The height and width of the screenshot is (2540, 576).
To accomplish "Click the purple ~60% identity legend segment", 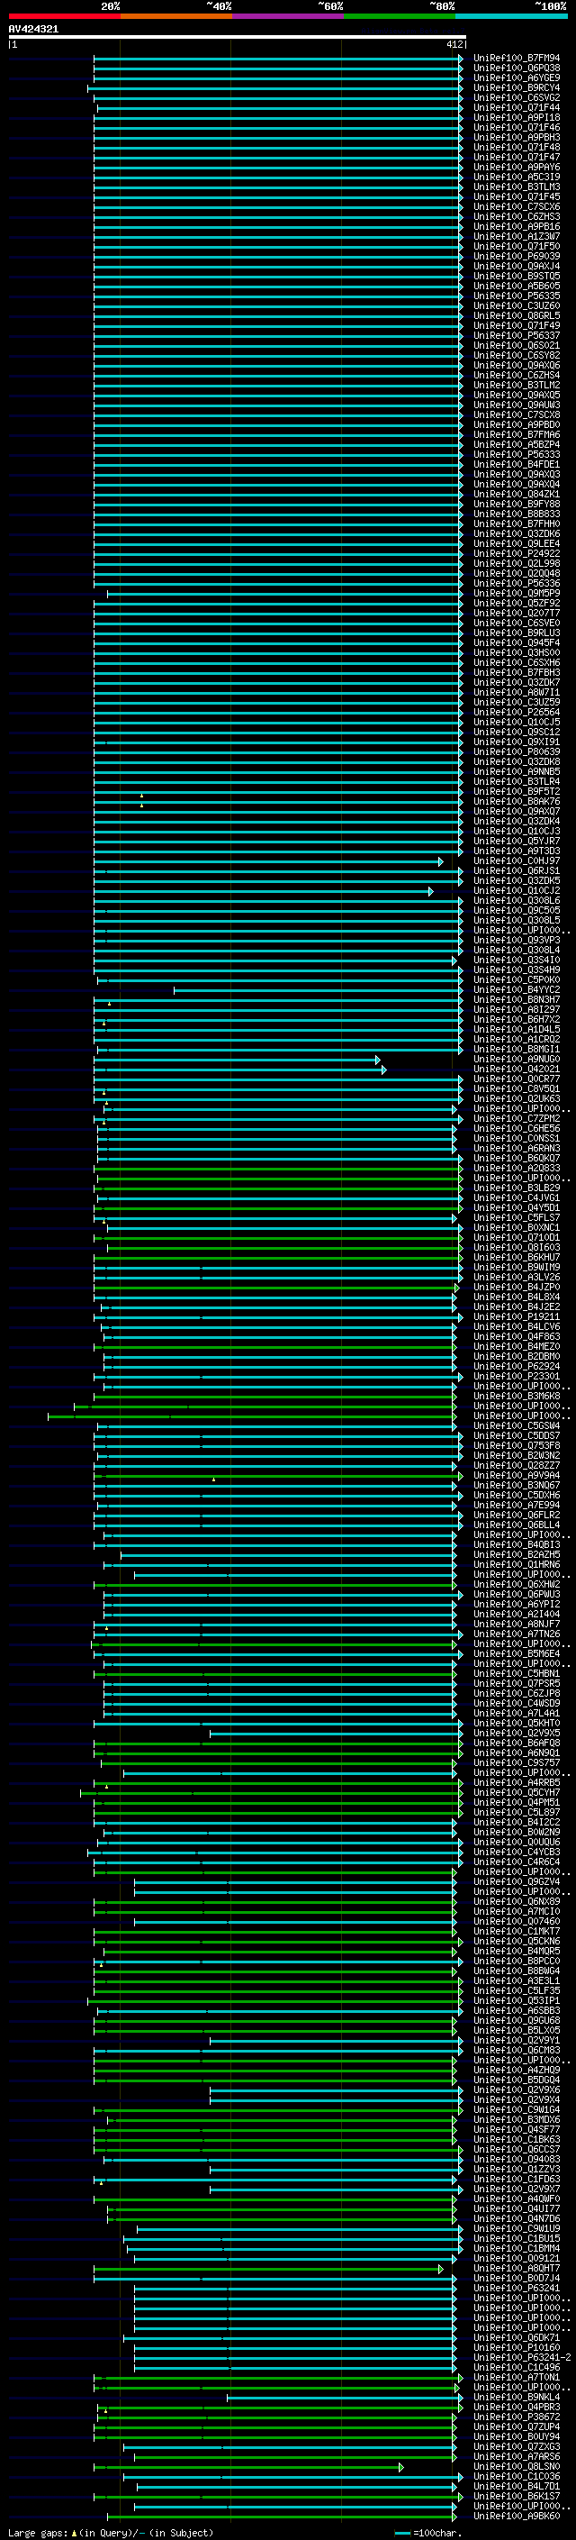I will click(287, 16).
